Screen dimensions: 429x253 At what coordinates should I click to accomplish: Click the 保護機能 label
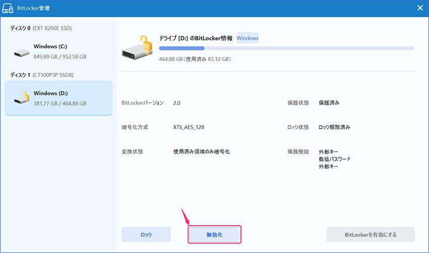click(298, 151)
